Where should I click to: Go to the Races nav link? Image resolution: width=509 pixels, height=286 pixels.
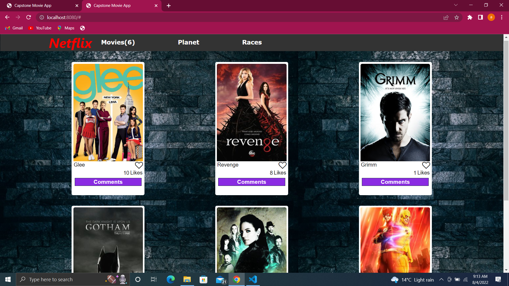tap(252, 42)
